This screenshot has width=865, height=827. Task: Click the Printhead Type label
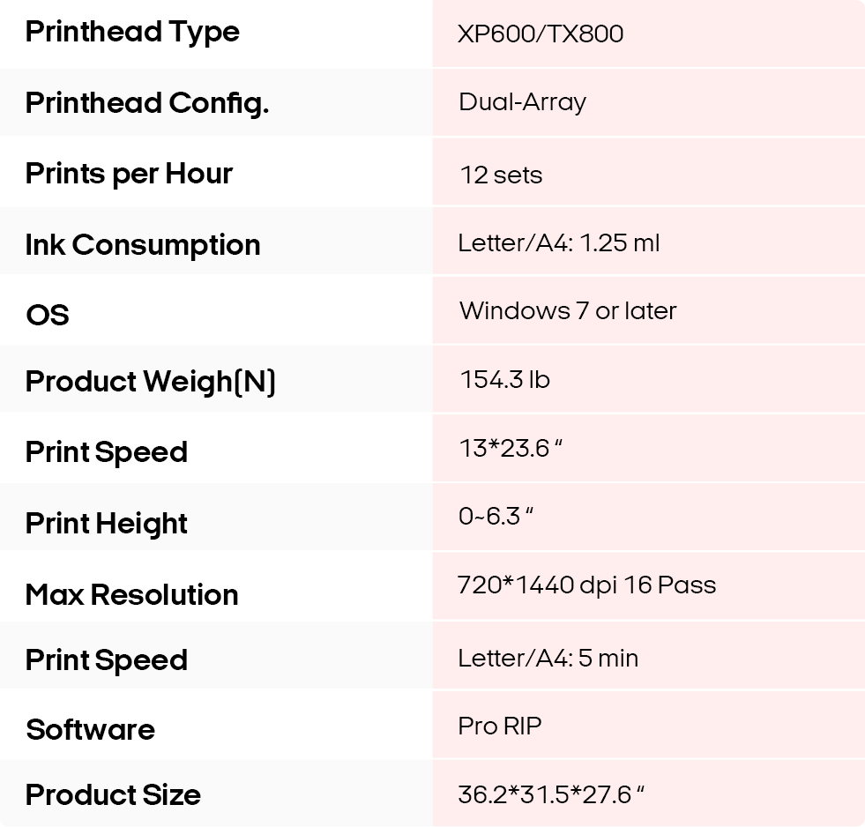(x=132, y=32)
